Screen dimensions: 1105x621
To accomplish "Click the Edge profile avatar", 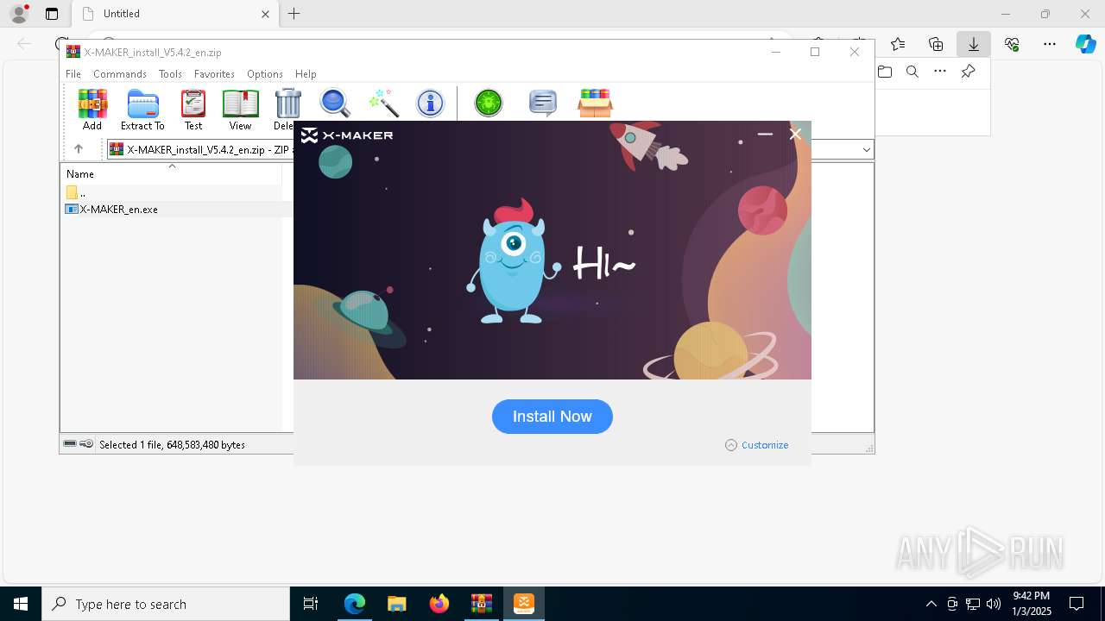I will (19, 14).
